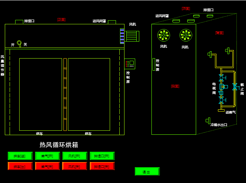The width and height of the screenshot is (246, 183).
Task: Click the 退出 exit button
Action: click(147, 172)
